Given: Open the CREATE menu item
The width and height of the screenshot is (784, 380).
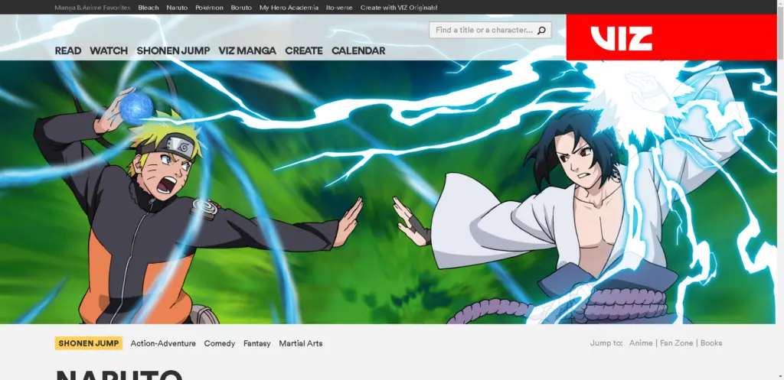Looking at the screenshot, I should [x=303, y=50].
